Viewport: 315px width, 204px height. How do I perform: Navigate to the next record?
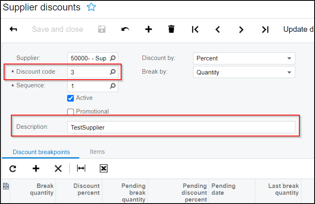pyautogui.click(x=241, y=29)
